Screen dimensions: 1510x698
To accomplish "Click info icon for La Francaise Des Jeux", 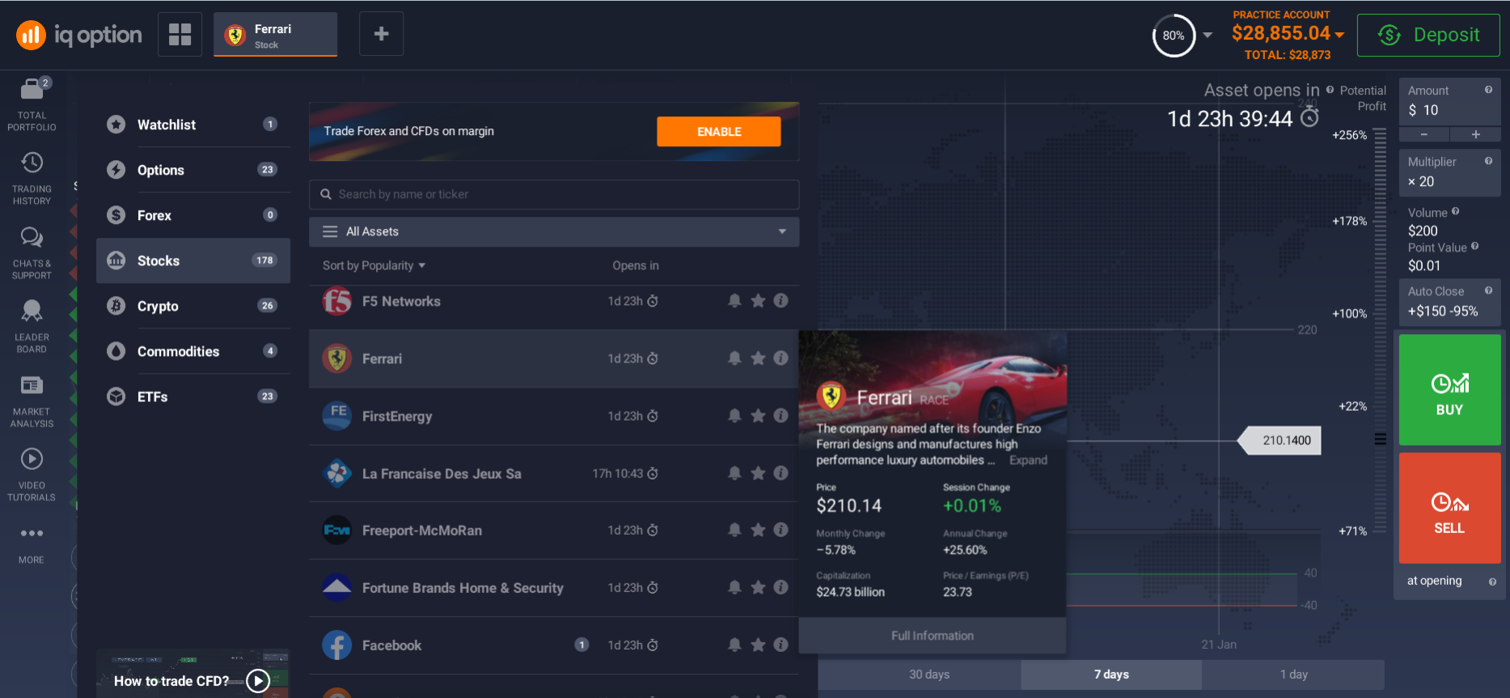I will [780, 473].
